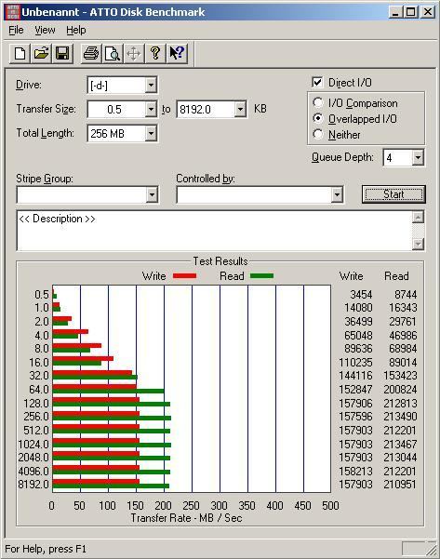Click the description scrollbar up arrow
This screenshot has width=440, height=559.
coord(418,217)
